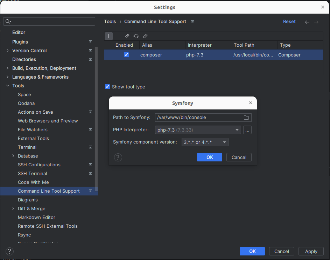The image size is (330, 260).
Task: Click the Tools breadcrumb
Action: (110, 21)
